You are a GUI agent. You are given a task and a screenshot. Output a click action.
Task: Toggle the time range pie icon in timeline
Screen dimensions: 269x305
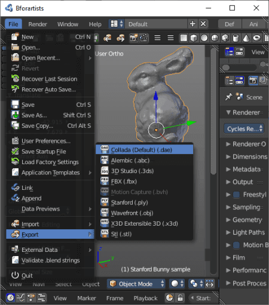click(170, 298)
